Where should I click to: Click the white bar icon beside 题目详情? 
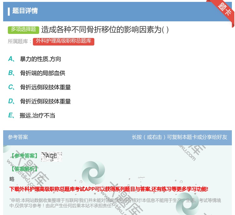[x=9, y=11]
